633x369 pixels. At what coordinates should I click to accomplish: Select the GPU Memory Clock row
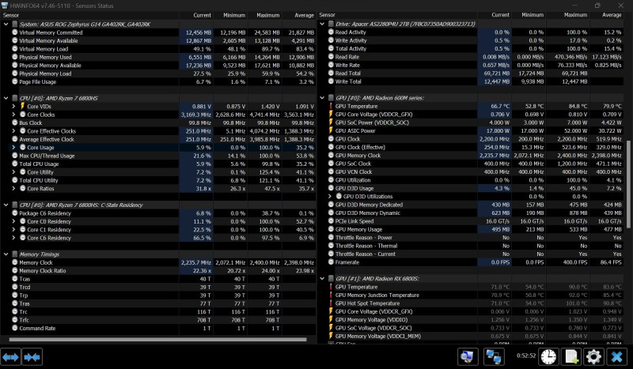(471, 155)
